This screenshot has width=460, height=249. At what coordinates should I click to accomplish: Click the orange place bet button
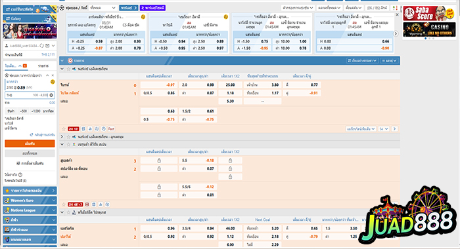30,144
